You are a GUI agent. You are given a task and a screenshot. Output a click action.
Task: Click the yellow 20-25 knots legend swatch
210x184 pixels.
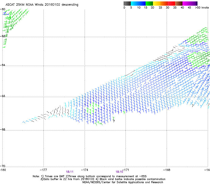[x=157, y=3]
